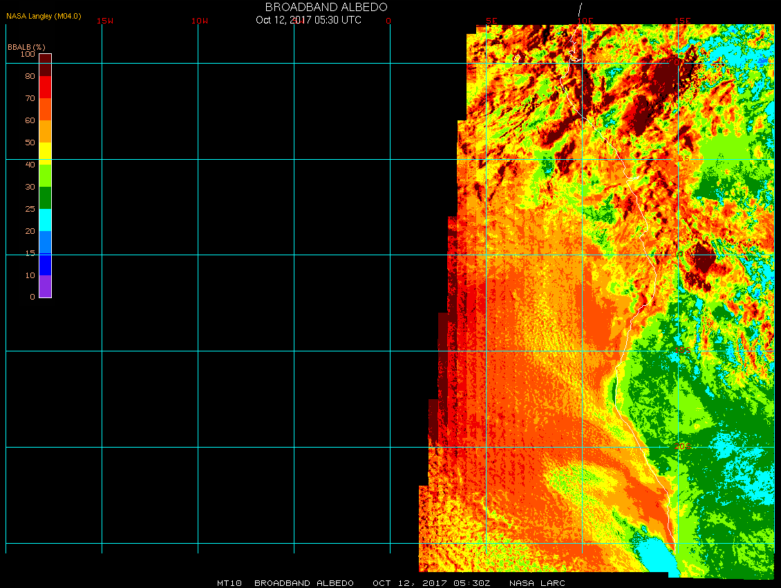This screenshot has height=588, width=781.
Task: Click the red 70–80 legend swatch
Action: tap(46, 87)
